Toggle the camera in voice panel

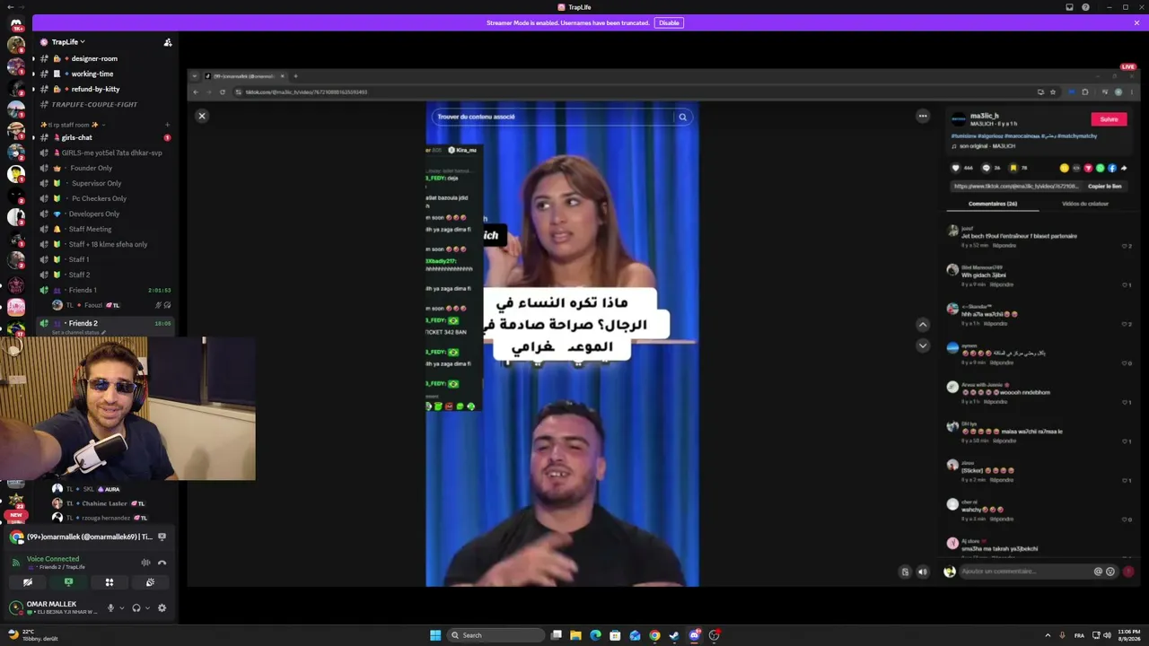coord(28,582)
